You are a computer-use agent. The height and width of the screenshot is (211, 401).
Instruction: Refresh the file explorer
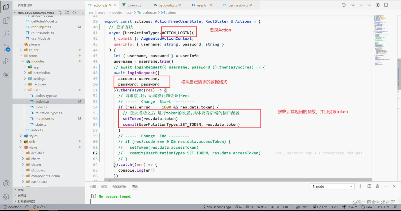(74, 12)
